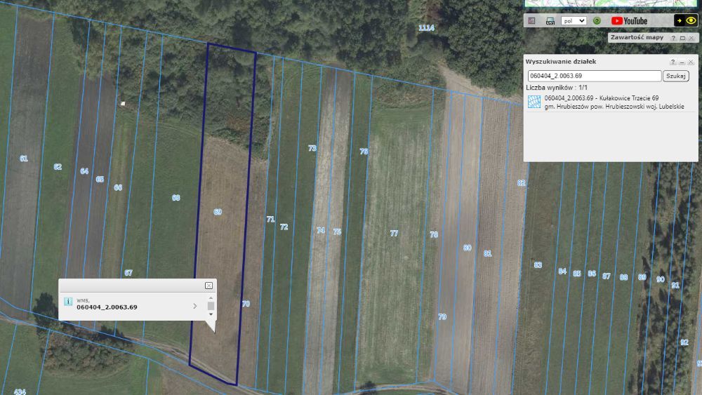Click parcel label 70 on the map
The width and height of the screenshot is (702, 395).
point(245,304)
